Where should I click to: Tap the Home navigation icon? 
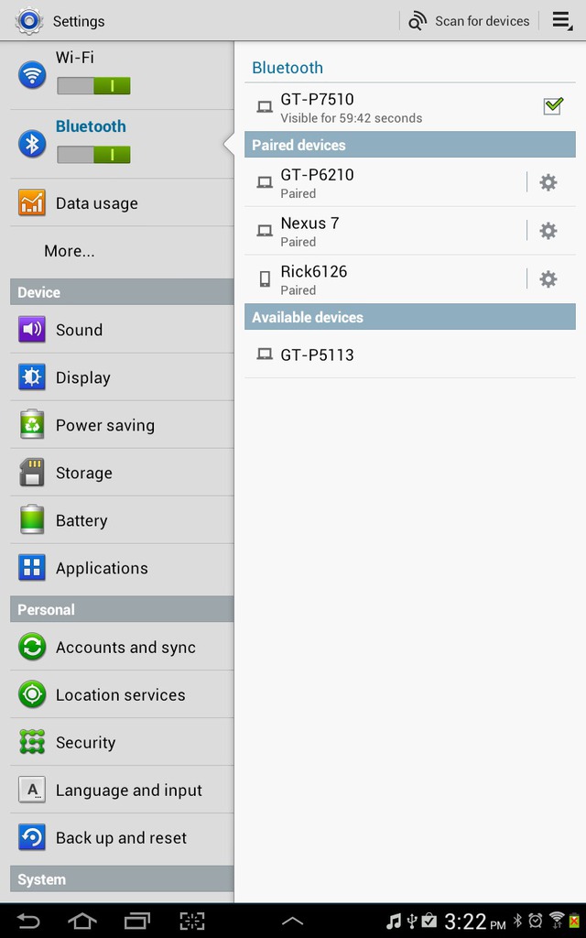point(82,921)
